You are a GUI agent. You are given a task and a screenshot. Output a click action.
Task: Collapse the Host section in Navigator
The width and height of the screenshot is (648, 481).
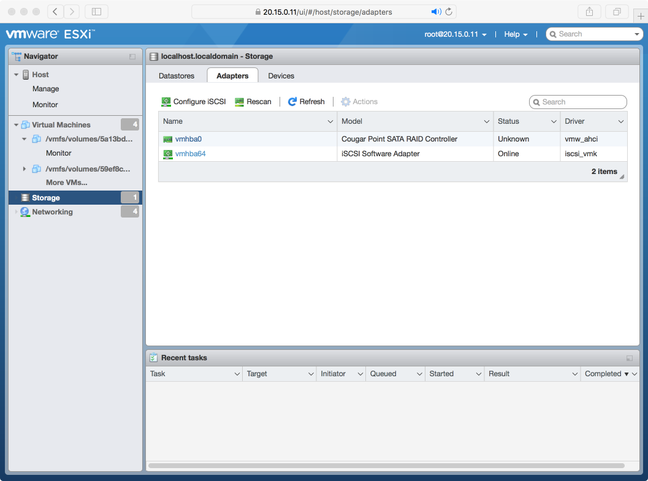click(16, 74)
